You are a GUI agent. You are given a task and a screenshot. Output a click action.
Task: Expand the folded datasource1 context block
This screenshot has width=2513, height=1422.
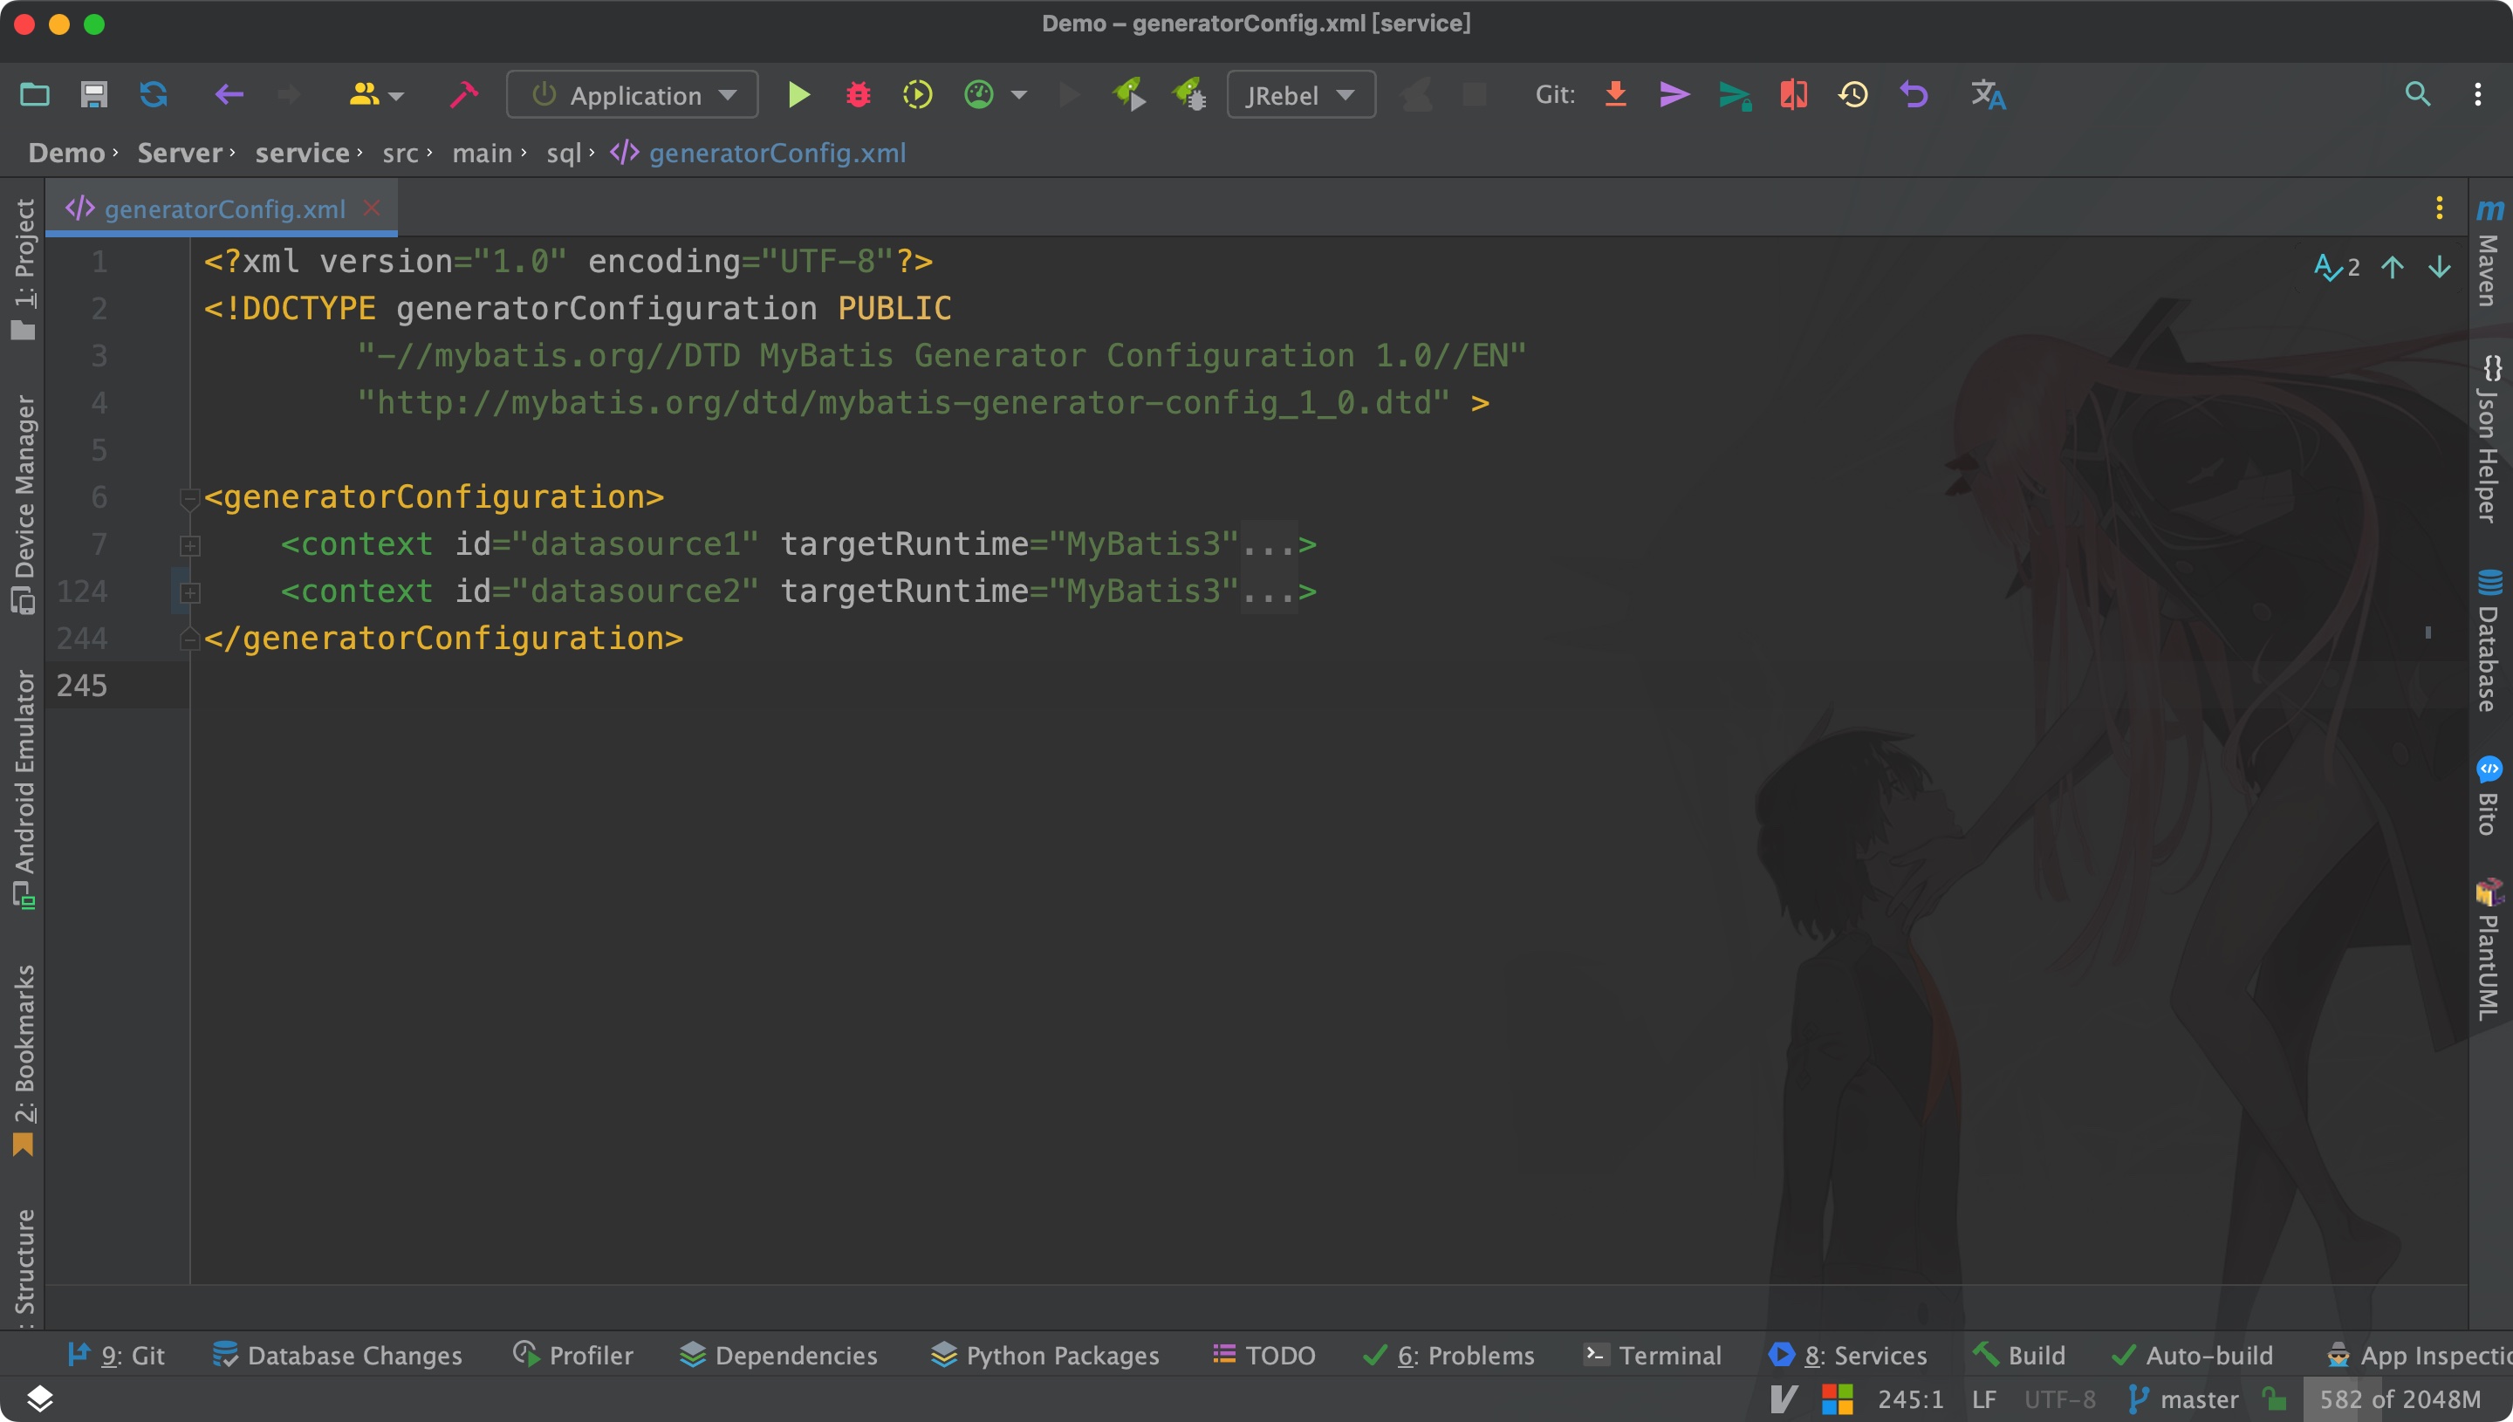tap(190, 545)
